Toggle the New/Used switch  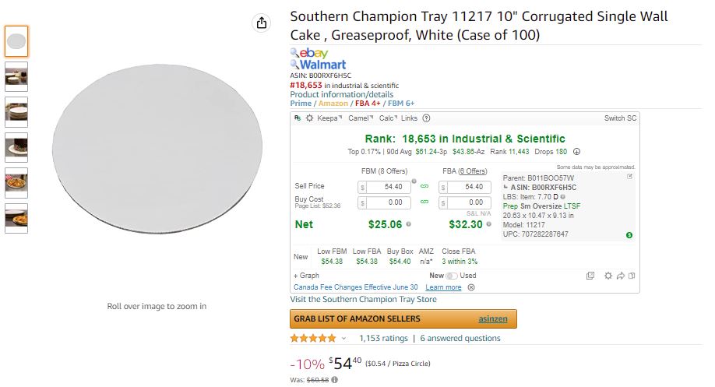tap(452, 276)
